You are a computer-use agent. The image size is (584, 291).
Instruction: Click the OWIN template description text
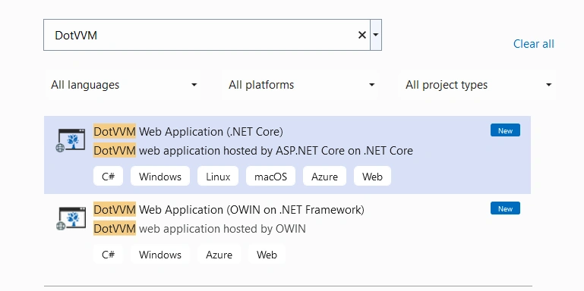click(200, 229)
